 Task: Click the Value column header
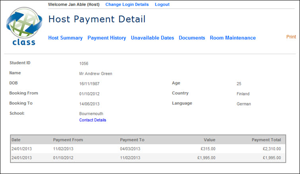pyautogui.click(x=209, y=140)
